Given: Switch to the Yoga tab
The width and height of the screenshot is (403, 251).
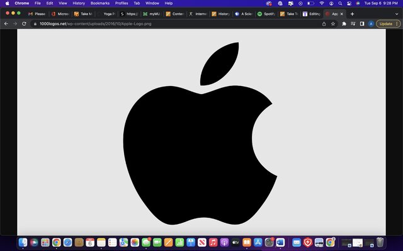Looking at the screenshot, I should pos(106,14).
